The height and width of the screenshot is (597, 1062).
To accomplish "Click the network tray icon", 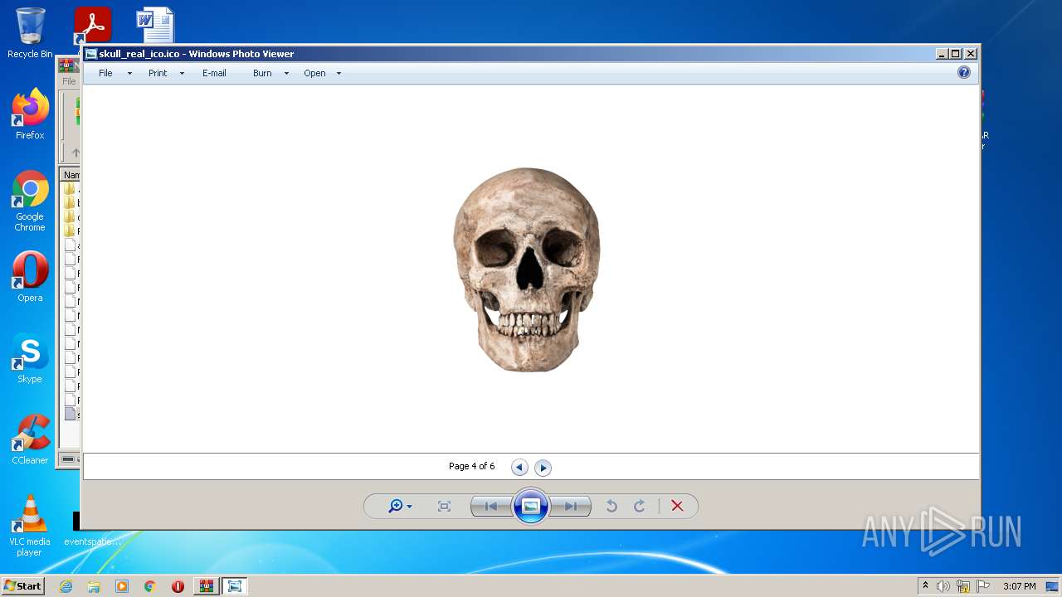I will (x=963, y=586).
